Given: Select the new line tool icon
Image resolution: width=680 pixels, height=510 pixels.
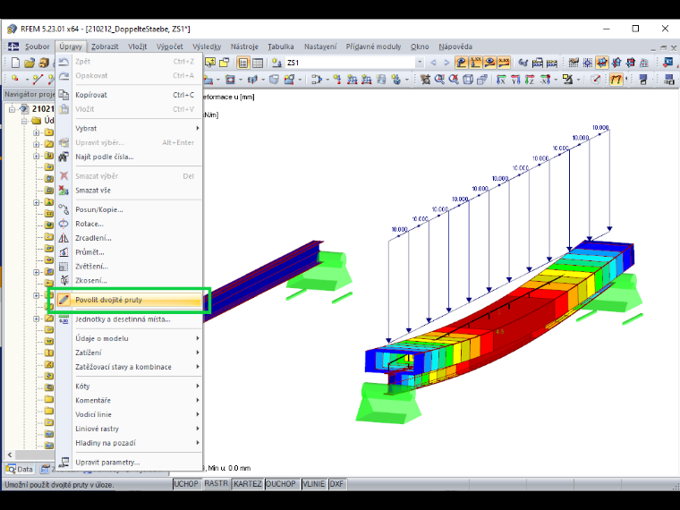Looking at the screenshot, I should coord(38,79).
